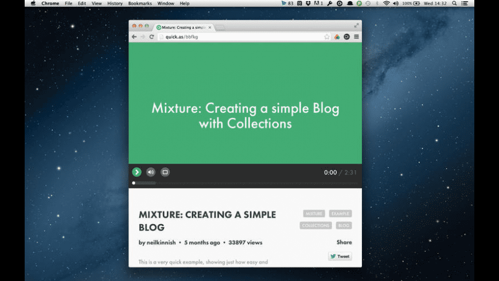499x281 pixels.
Task: Close the Mixture browser tab
Action: pos(210,28)
